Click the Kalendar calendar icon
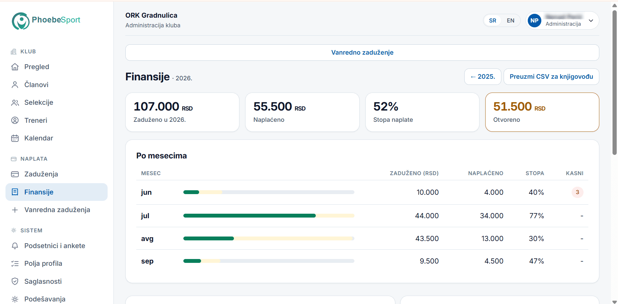The image size is (618, 304). tap(15, 138)
